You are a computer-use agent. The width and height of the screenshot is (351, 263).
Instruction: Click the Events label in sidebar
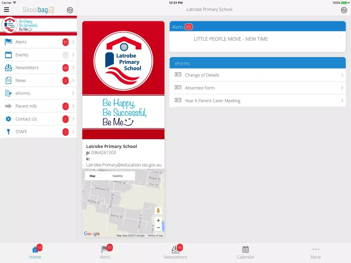22,55
